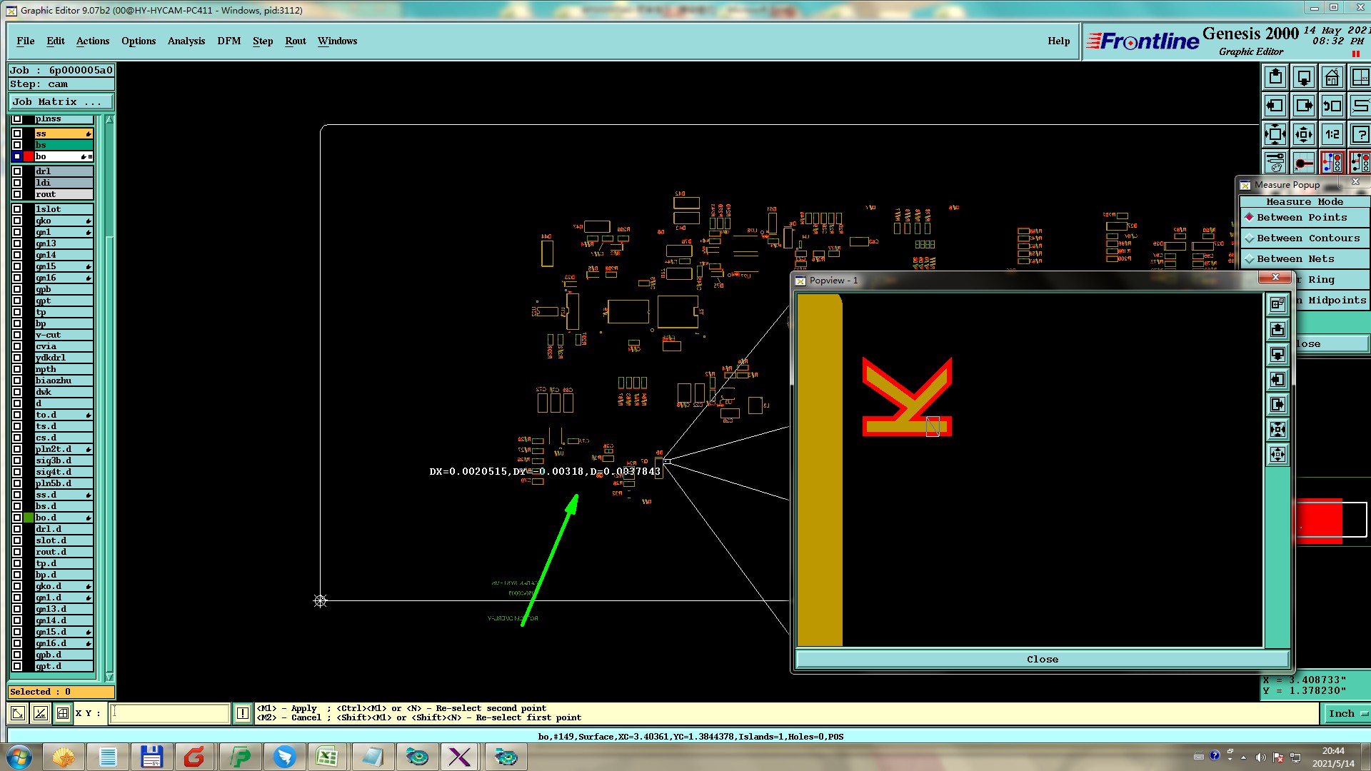
Task: Click the red color swatch of bo layer
Action: coord(29,156)
